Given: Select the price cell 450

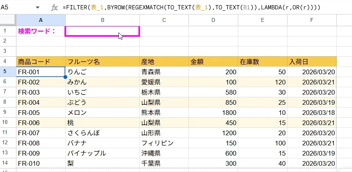Looking at the screenshot, I should [213, 123].
